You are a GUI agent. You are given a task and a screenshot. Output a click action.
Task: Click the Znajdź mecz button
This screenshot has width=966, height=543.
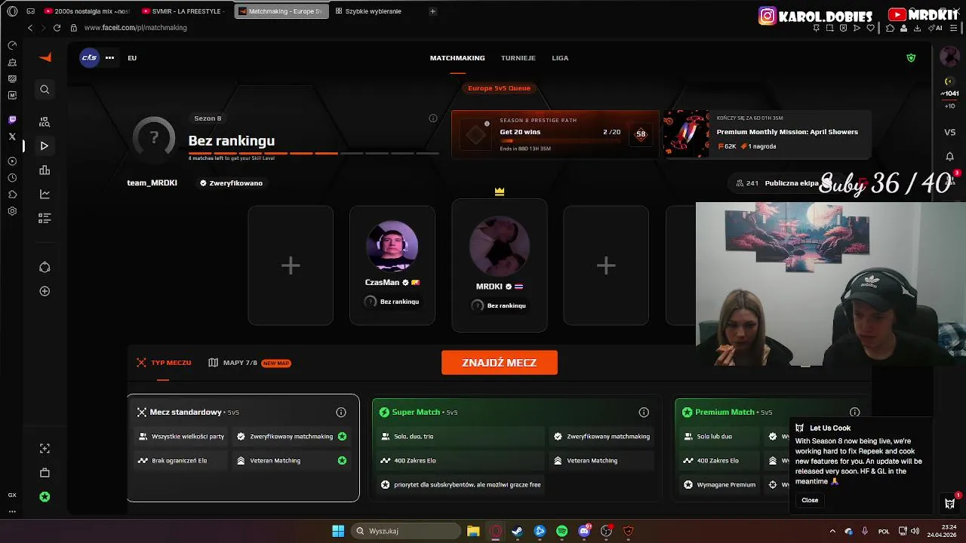point(500,363)
